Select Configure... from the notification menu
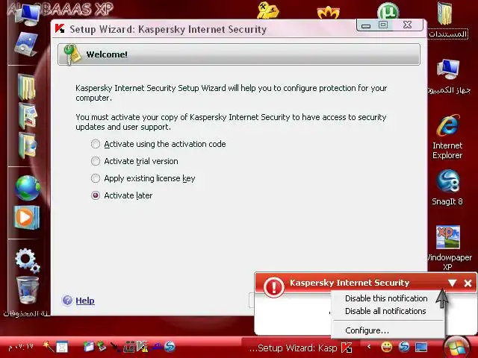This screenshot has height=358, width=478. click(x=367, y=330)
